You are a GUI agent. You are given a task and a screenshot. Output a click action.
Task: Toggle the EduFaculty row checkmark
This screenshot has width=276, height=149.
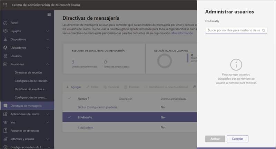pos(70,117)
